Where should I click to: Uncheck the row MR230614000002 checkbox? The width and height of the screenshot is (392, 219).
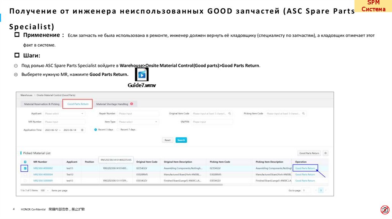click(25, 168)
